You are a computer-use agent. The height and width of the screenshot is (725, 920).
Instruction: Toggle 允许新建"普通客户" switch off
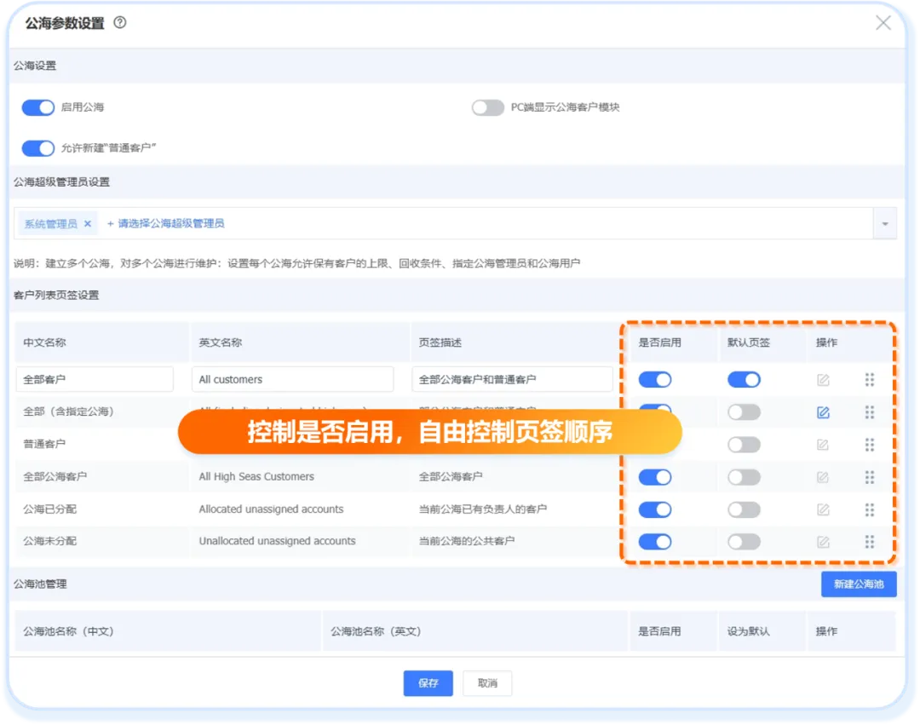(x=38, y=148)
